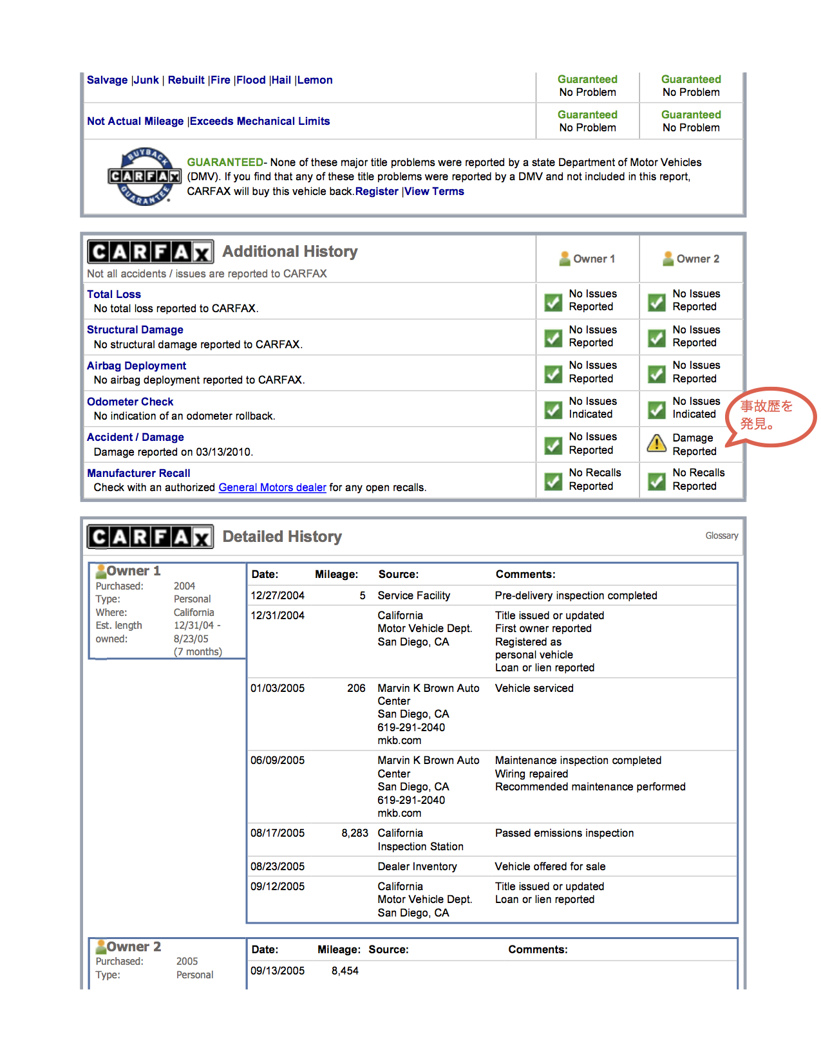This screenshot has height=1062, width=821.
Task: Click the 'Damage reported on 03/13/2010.' text
Action: coord(173,452)
